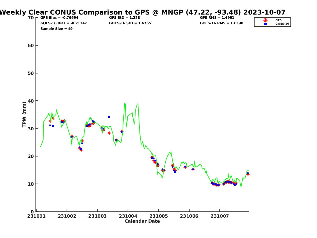317x238 pixels.
Task: Click the 'TPW (mm)' y-axis label
Action: [24, 115]
